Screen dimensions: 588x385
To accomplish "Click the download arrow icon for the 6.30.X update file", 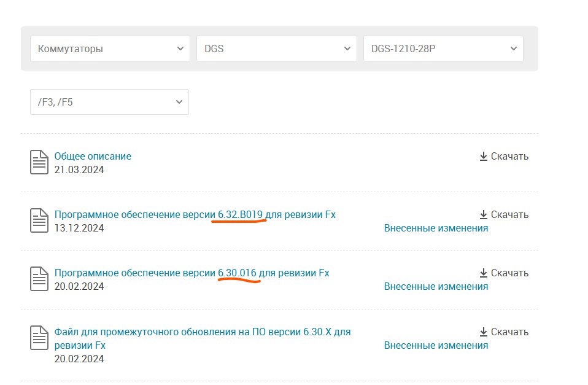I will click(484, 332).
